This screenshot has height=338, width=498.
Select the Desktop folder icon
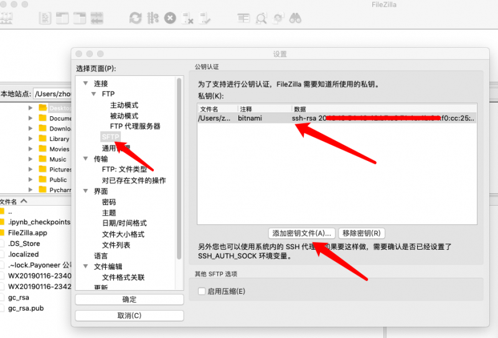[x=42, y=108]
